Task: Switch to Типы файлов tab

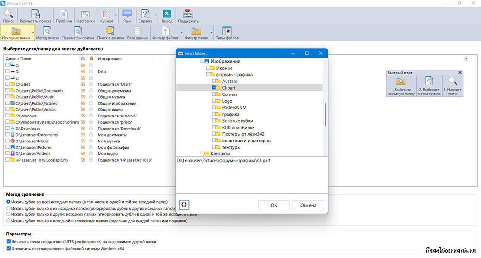Action: point(227,33)
